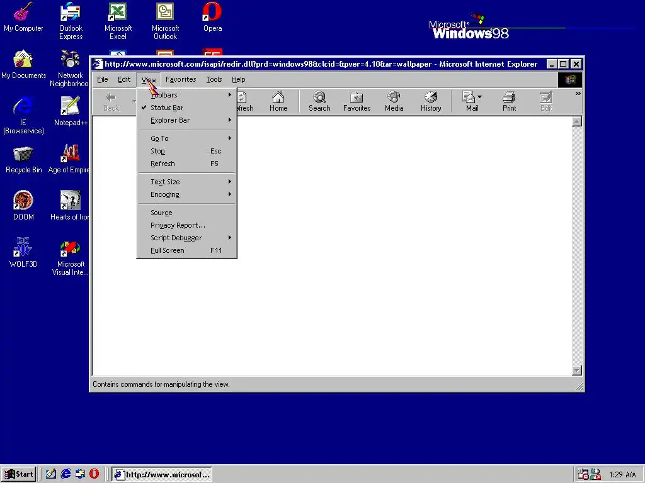Click the Show Desktop quick launch icon

click(x=51, y=474)
